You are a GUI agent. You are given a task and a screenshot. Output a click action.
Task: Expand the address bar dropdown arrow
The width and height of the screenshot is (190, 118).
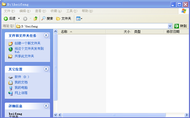click(x=170, y=26)
